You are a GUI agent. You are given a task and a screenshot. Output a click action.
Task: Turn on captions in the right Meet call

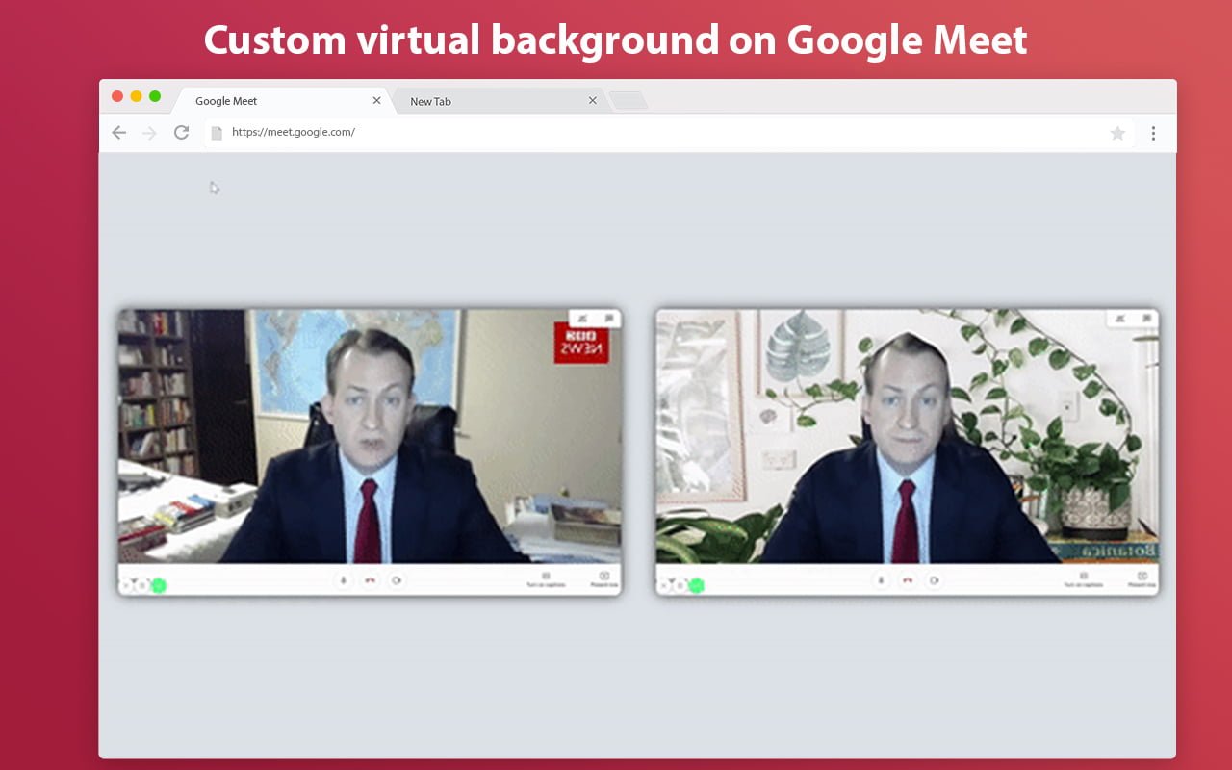tap(1083, 579)
